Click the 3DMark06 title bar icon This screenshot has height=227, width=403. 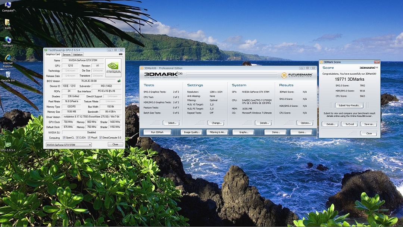[142, 68]
